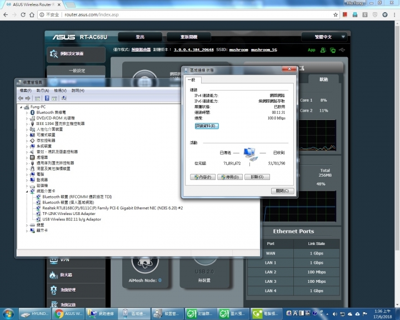Click the router USB status icon

(342, 50)
